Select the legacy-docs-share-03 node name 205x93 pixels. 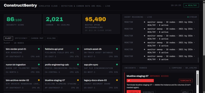click(x=95, y=80)
